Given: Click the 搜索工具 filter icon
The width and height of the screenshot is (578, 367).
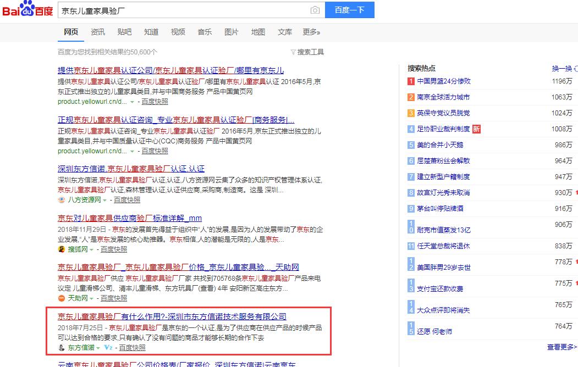Looking at the screenshot, I should point(293,52).
